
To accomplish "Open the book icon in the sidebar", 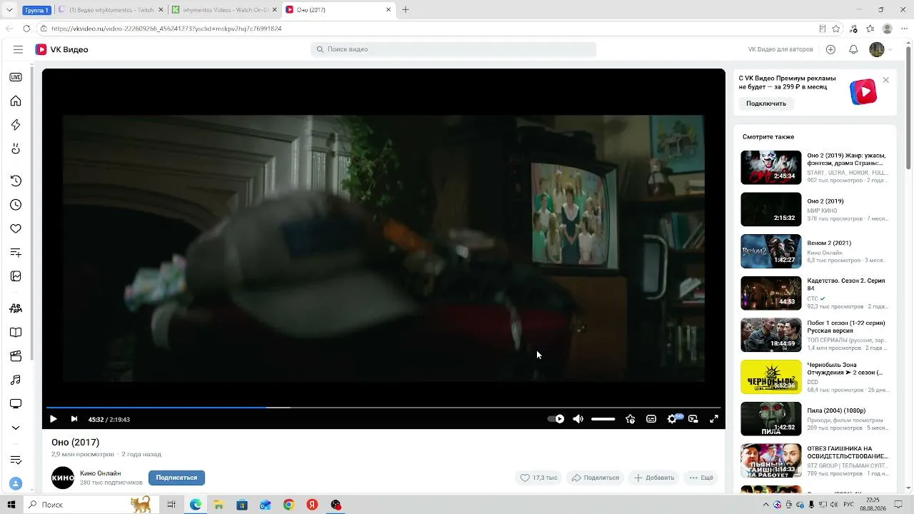I will tap(16, 333).
